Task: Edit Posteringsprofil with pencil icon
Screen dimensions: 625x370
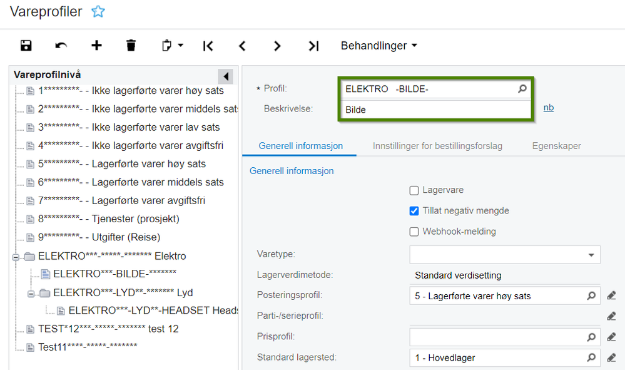Action: click(x=611, y=296)
